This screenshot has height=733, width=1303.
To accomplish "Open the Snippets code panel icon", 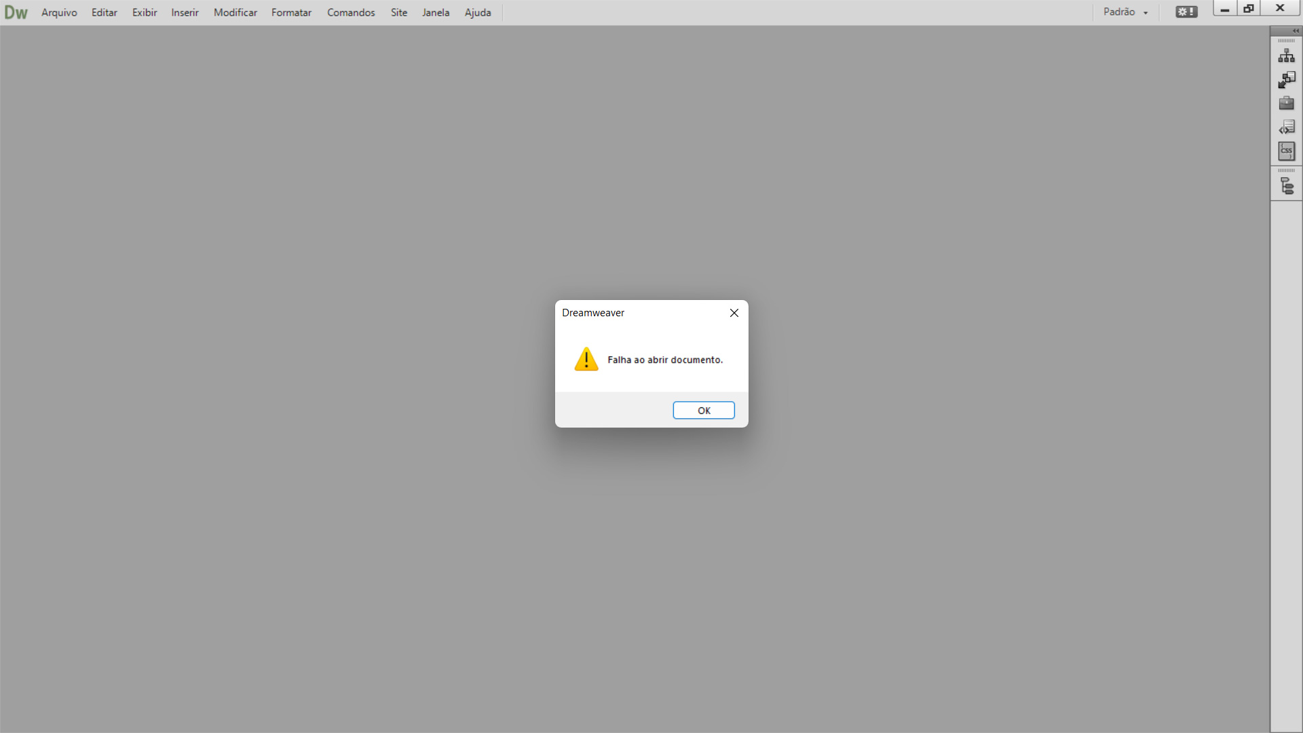I will pyautogui.click(x=1286, y=127).
